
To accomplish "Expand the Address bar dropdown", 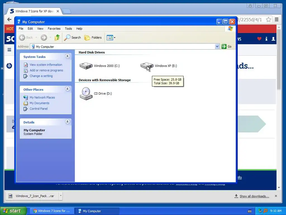I will (217, 46).
